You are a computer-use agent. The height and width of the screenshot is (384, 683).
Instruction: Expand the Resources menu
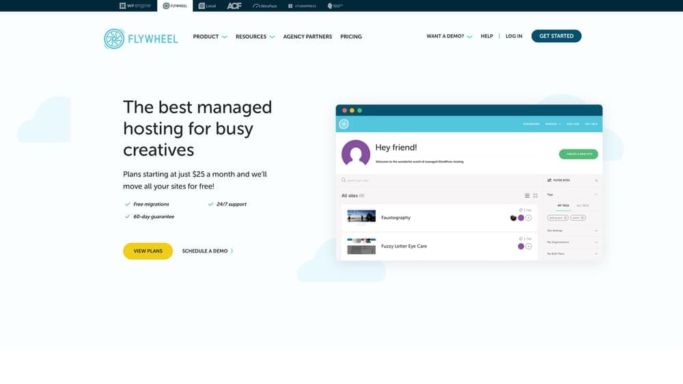(255, 37)
